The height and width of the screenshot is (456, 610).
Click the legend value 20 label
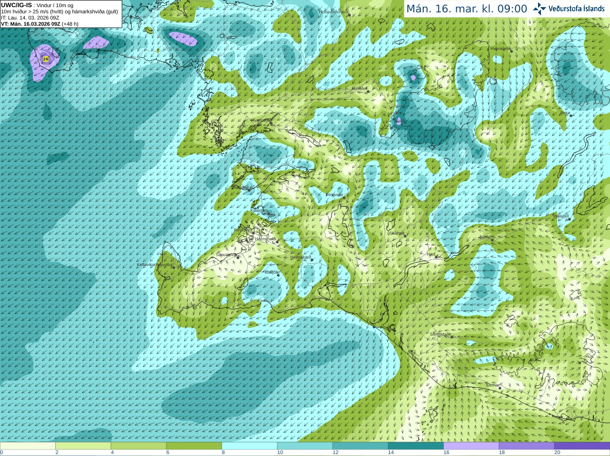point(557,453)
